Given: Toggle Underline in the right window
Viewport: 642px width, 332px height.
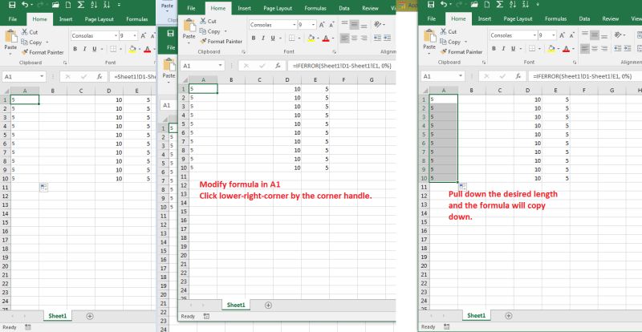Looking at the screenshot, I should (x=514, y=49).
